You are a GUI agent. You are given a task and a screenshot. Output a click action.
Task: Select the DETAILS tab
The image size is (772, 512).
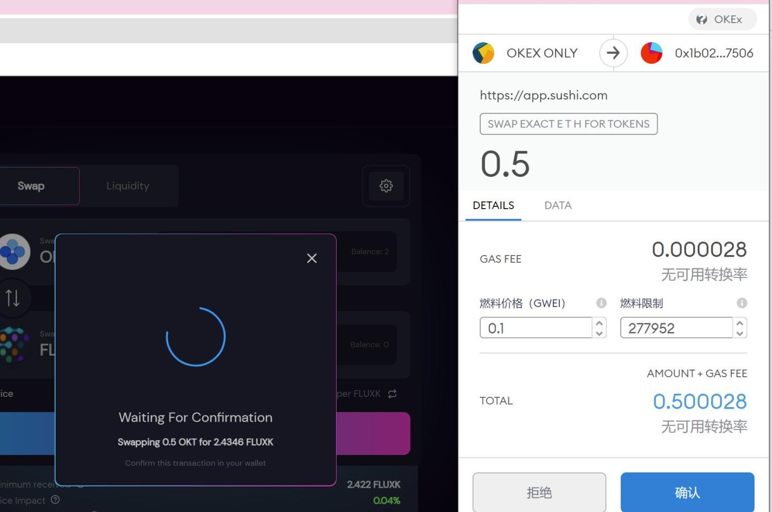(493, 206)
